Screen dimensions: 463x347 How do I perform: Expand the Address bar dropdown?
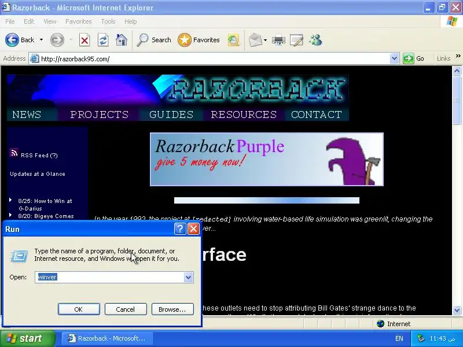point(394,59)
